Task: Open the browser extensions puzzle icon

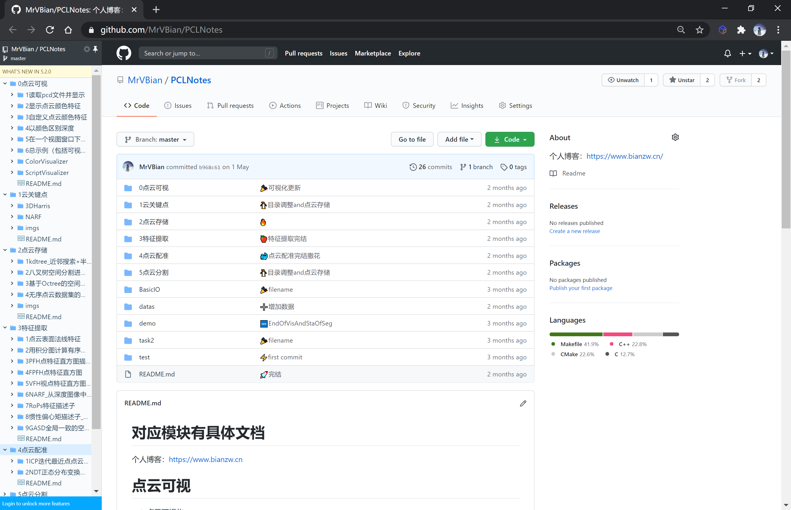Action: tap(741, 30)
